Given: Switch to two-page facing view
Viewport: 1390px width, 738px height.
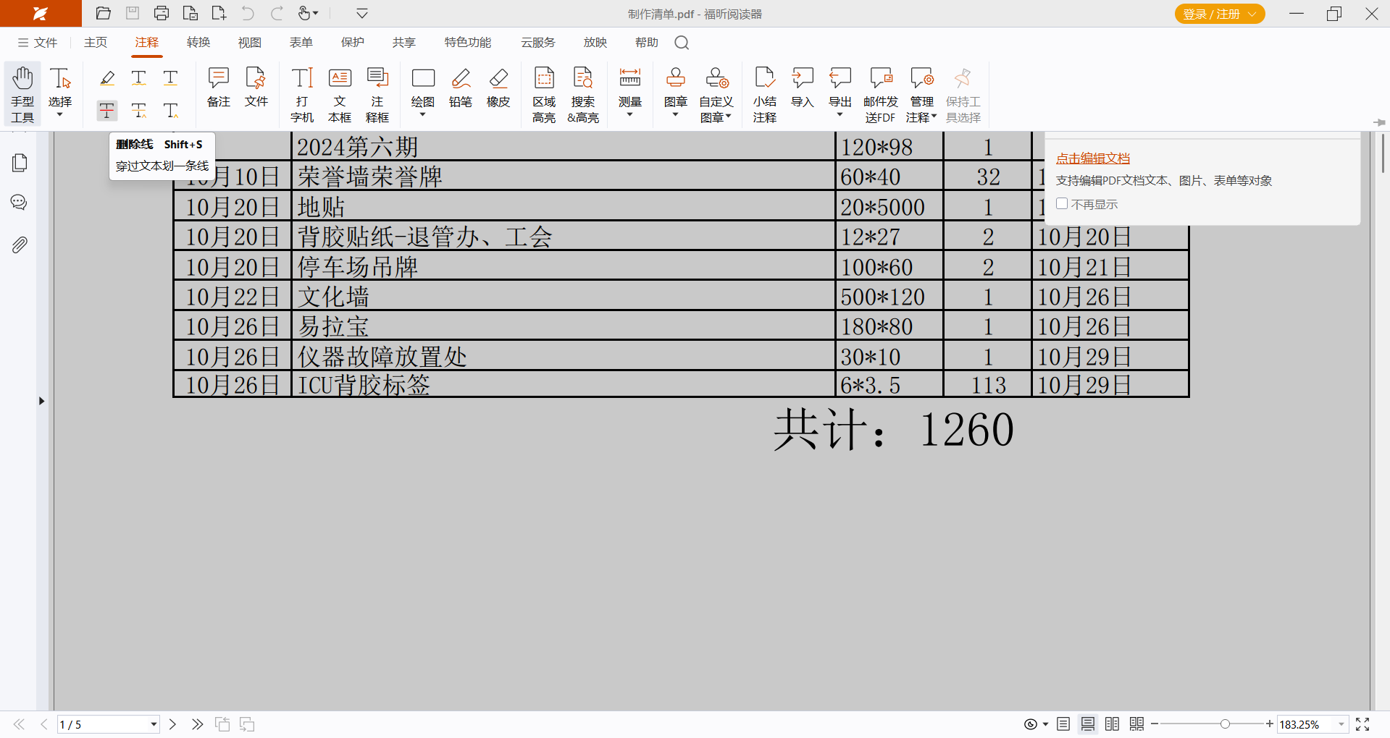Looking at the screenshot, I should pyautogui.click(x=1112, y=724).
